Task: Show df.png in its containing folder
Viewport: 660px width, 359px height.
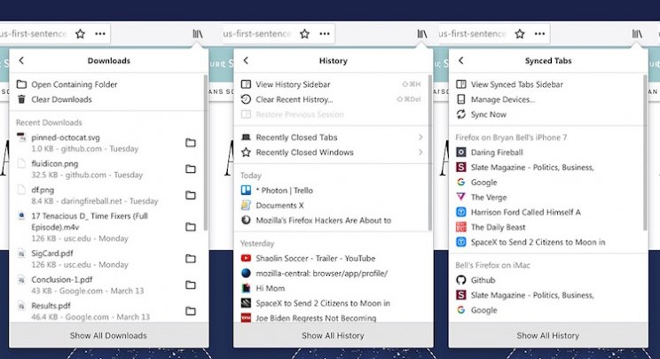Action: [x=191, y=195]
